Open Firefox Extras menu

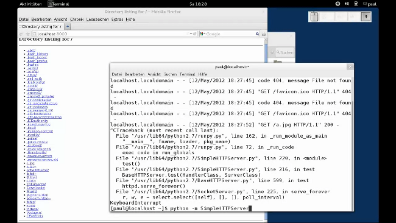click(117, 19)
